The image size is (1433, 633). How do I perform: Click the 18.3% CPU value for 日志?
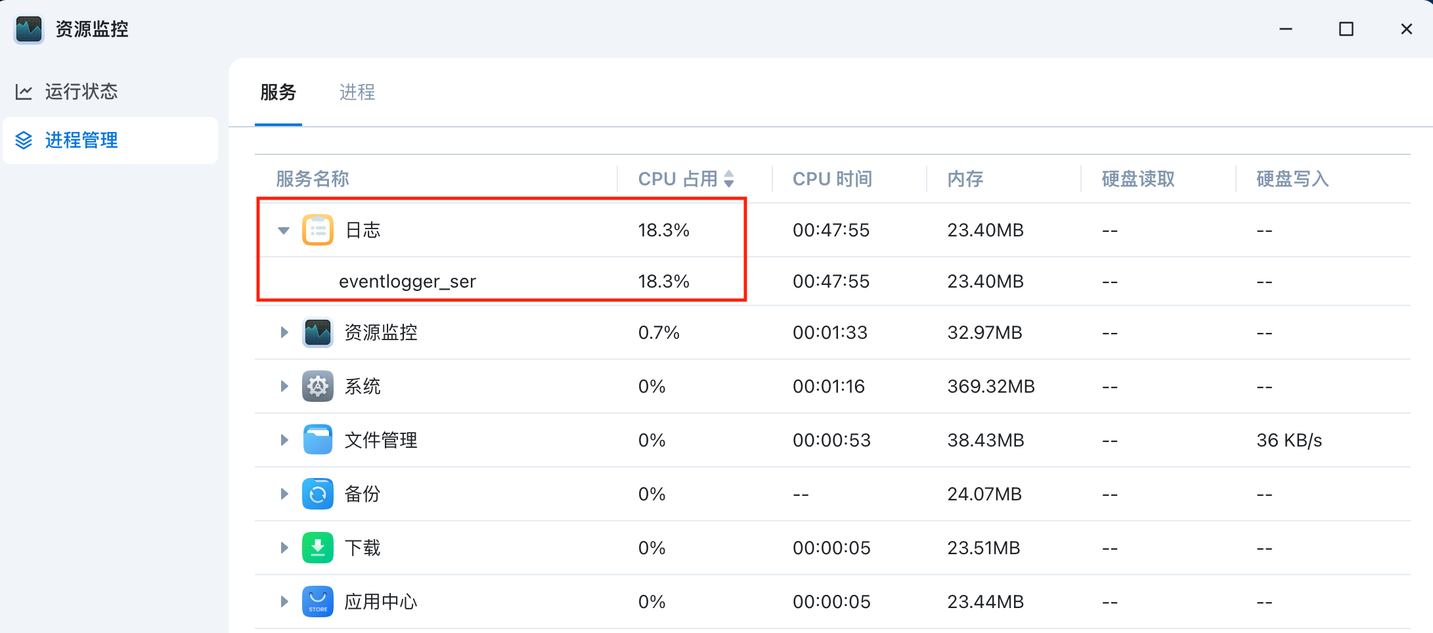click(x=664, y=230)
